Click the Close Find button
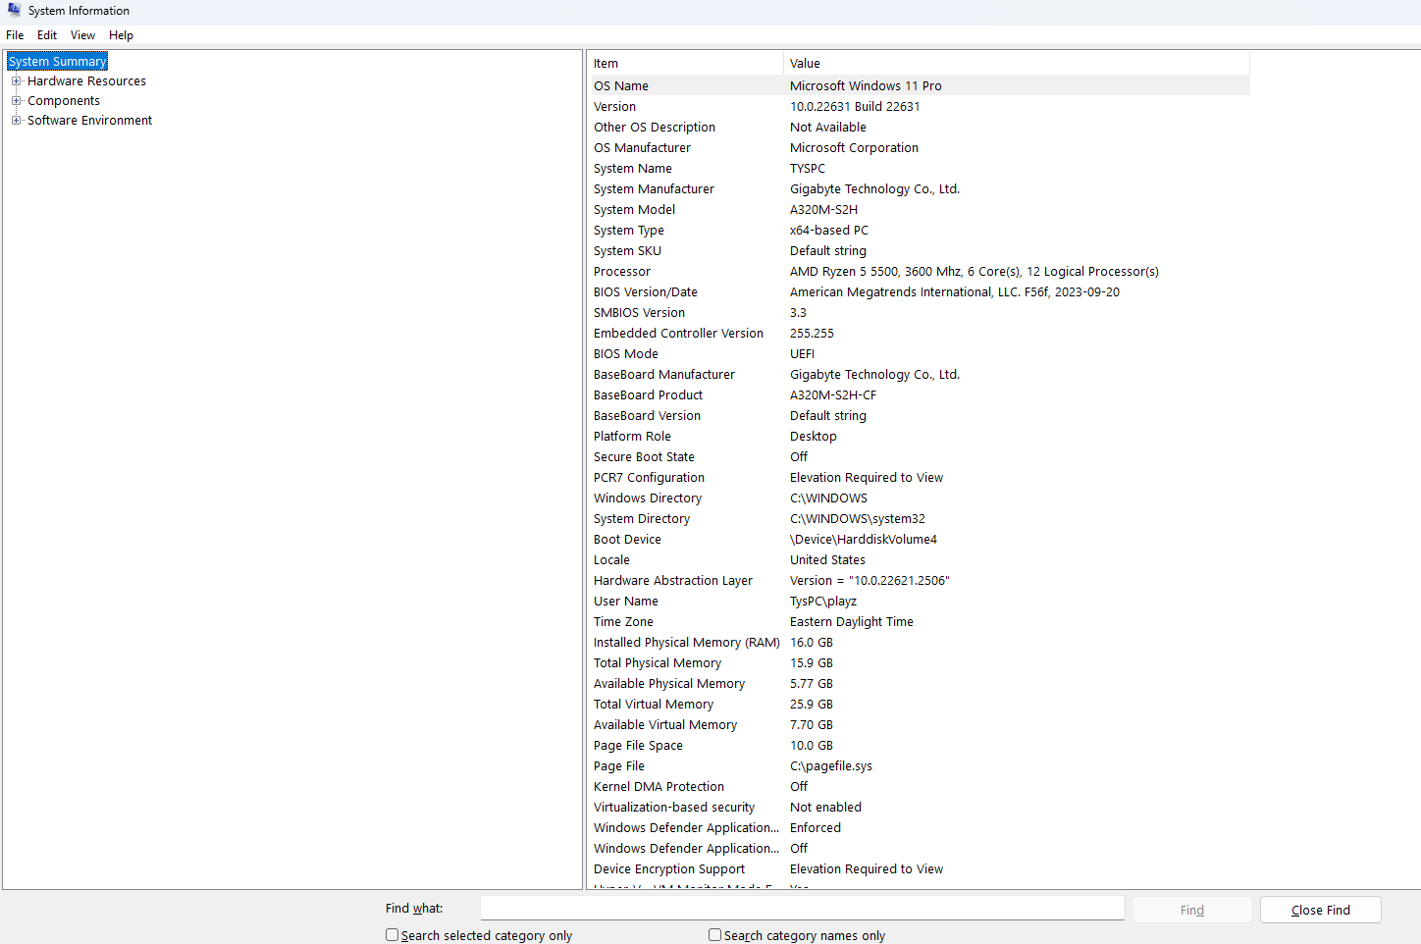Viewport: 1421px width, 944px height. 1320,910
